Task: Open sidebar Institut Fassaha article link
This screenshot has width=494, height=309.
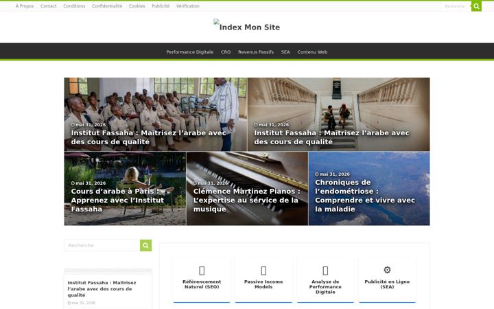Action: [102, 289]
